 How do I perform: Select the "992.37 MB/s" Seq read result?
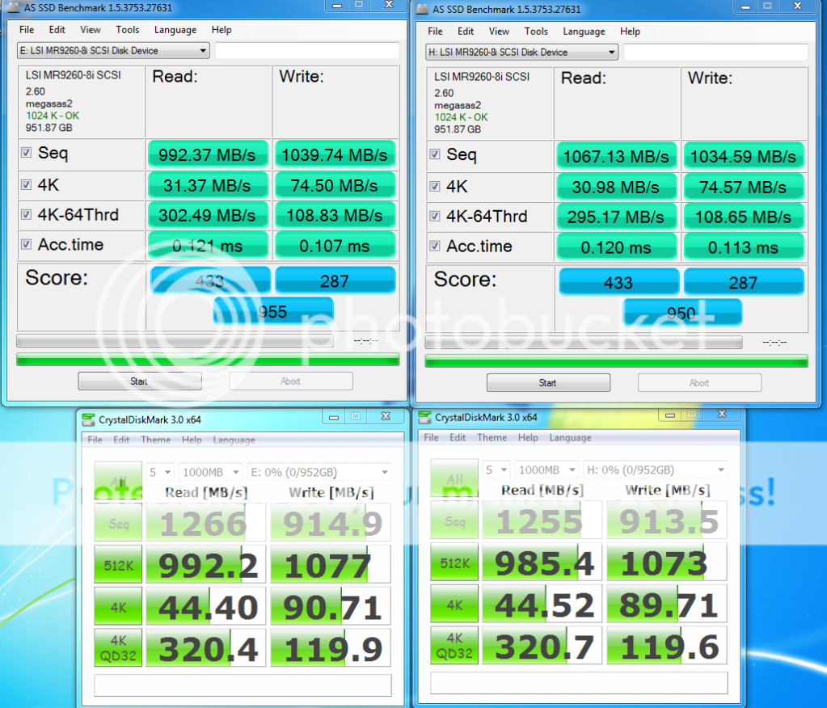click(208, 154)
